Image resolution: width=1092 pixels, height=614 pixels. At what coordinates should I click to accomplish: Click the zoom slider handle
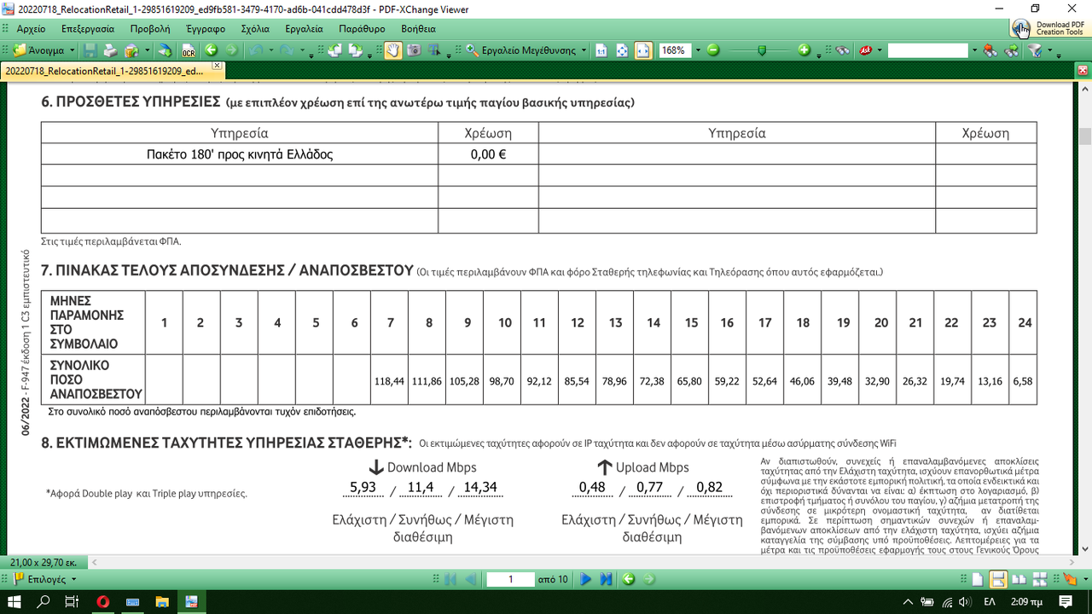click(x=762, y=50)
